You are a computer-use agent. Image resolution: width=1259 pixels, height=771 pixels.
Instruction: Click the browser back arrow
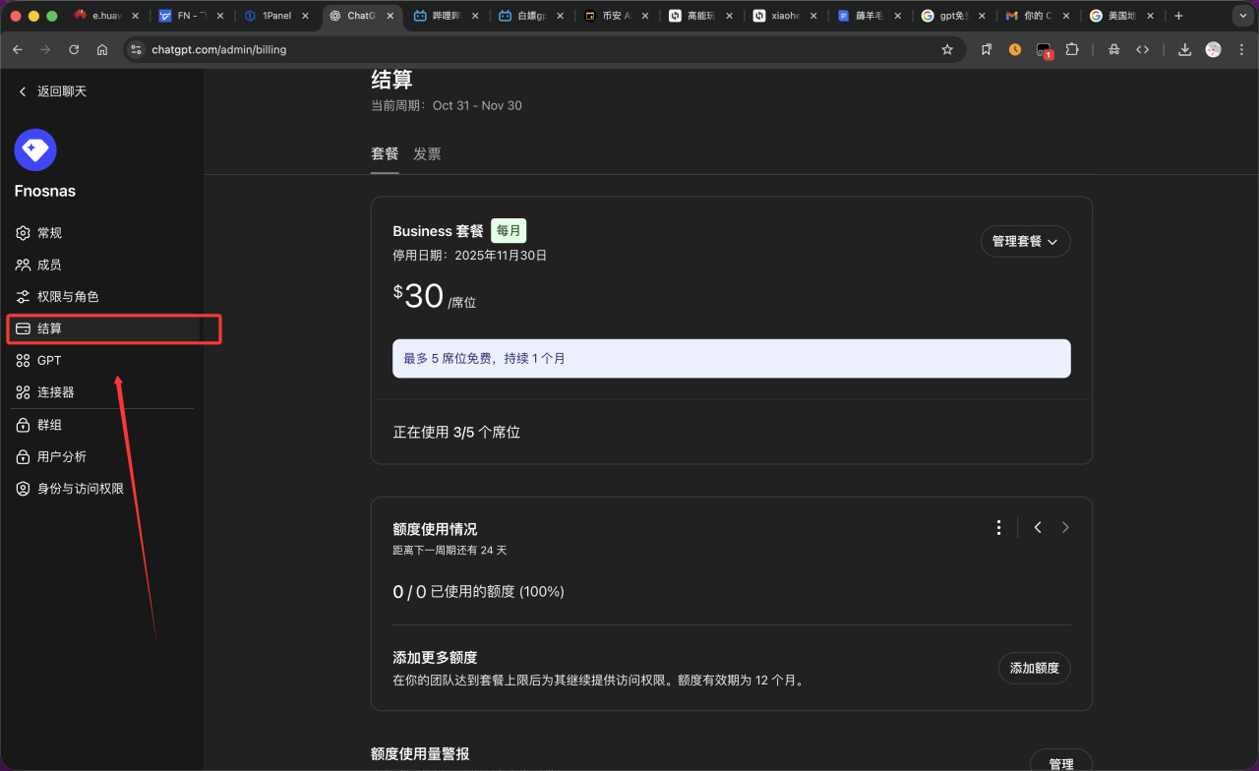[x=18, y=49]
